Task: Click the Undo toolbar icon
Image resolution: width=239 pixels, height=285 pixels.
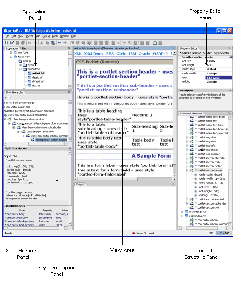Action: (x=29, y=43)
